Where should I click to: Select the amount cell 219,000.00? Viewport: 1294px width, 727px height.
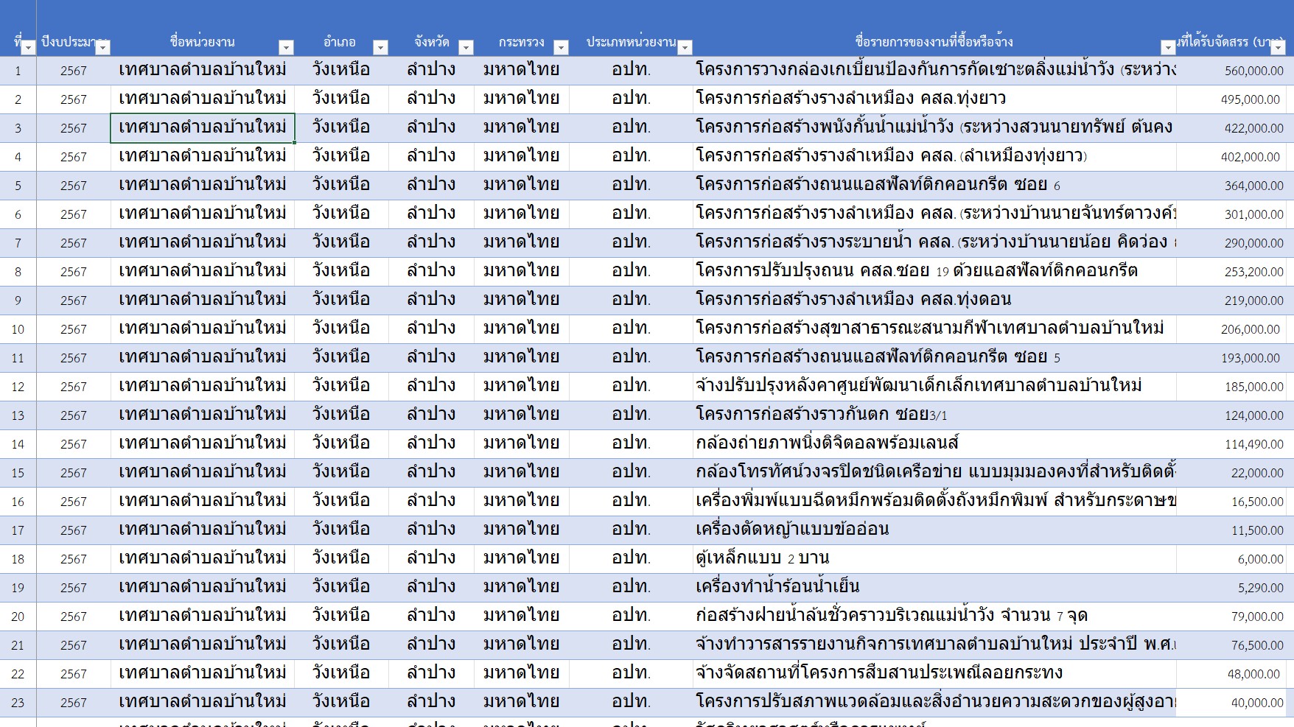[1231, 301]
